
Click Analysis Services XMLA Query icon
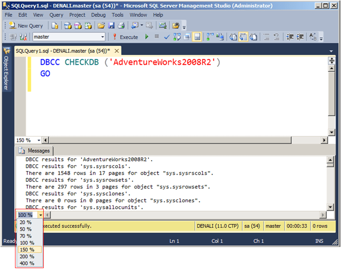(88, 26)
